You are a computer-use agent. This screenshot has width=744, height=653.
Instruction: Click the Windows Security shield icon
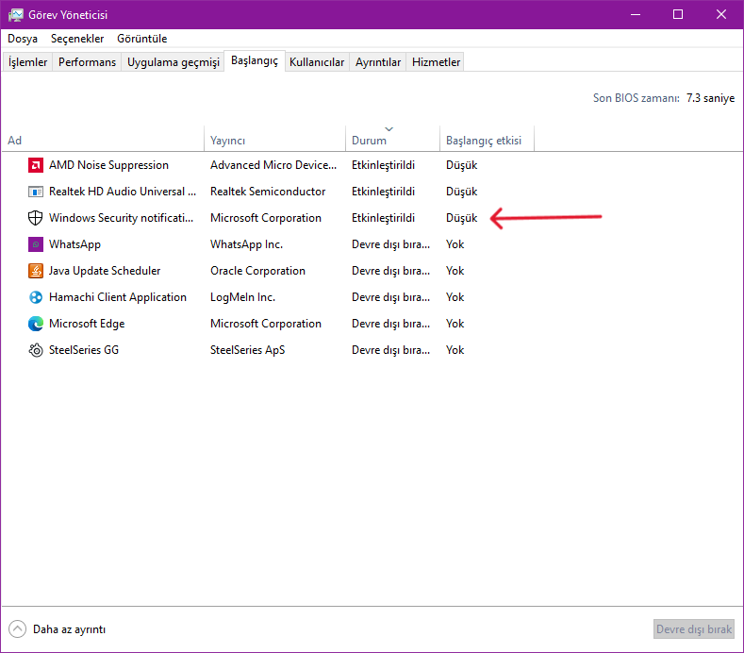[36, 218]
